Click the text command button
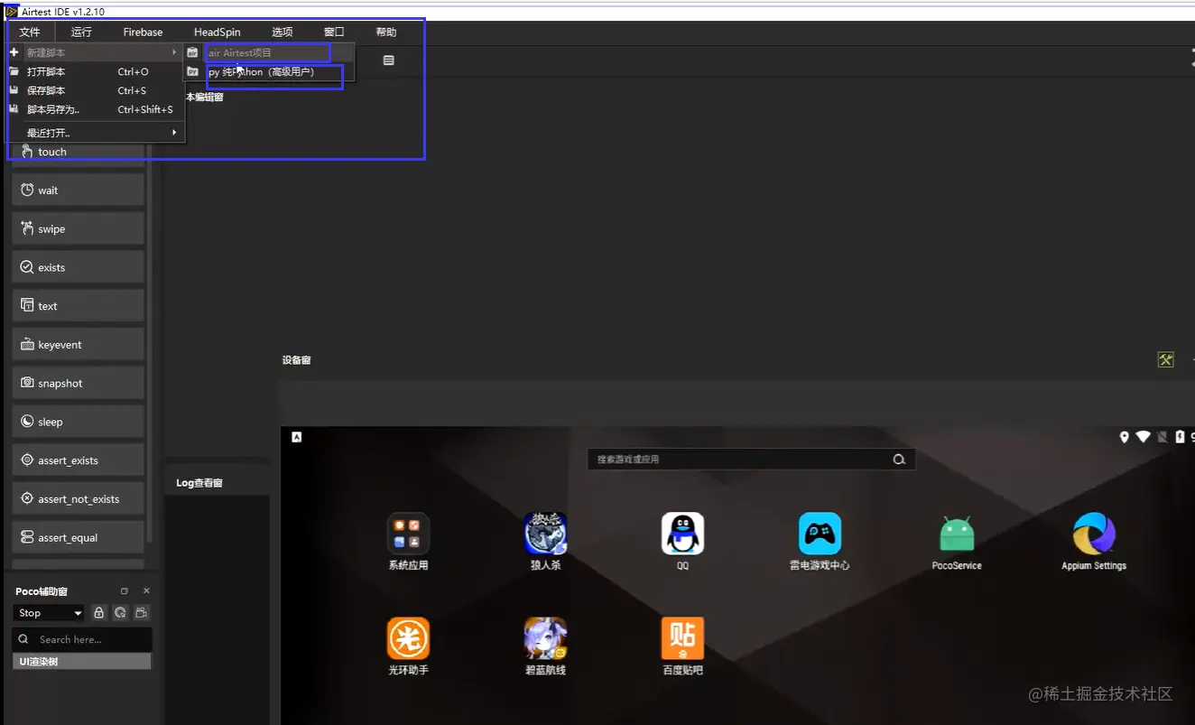Viewport: 1195px width, 725px height. coord(79,306)
